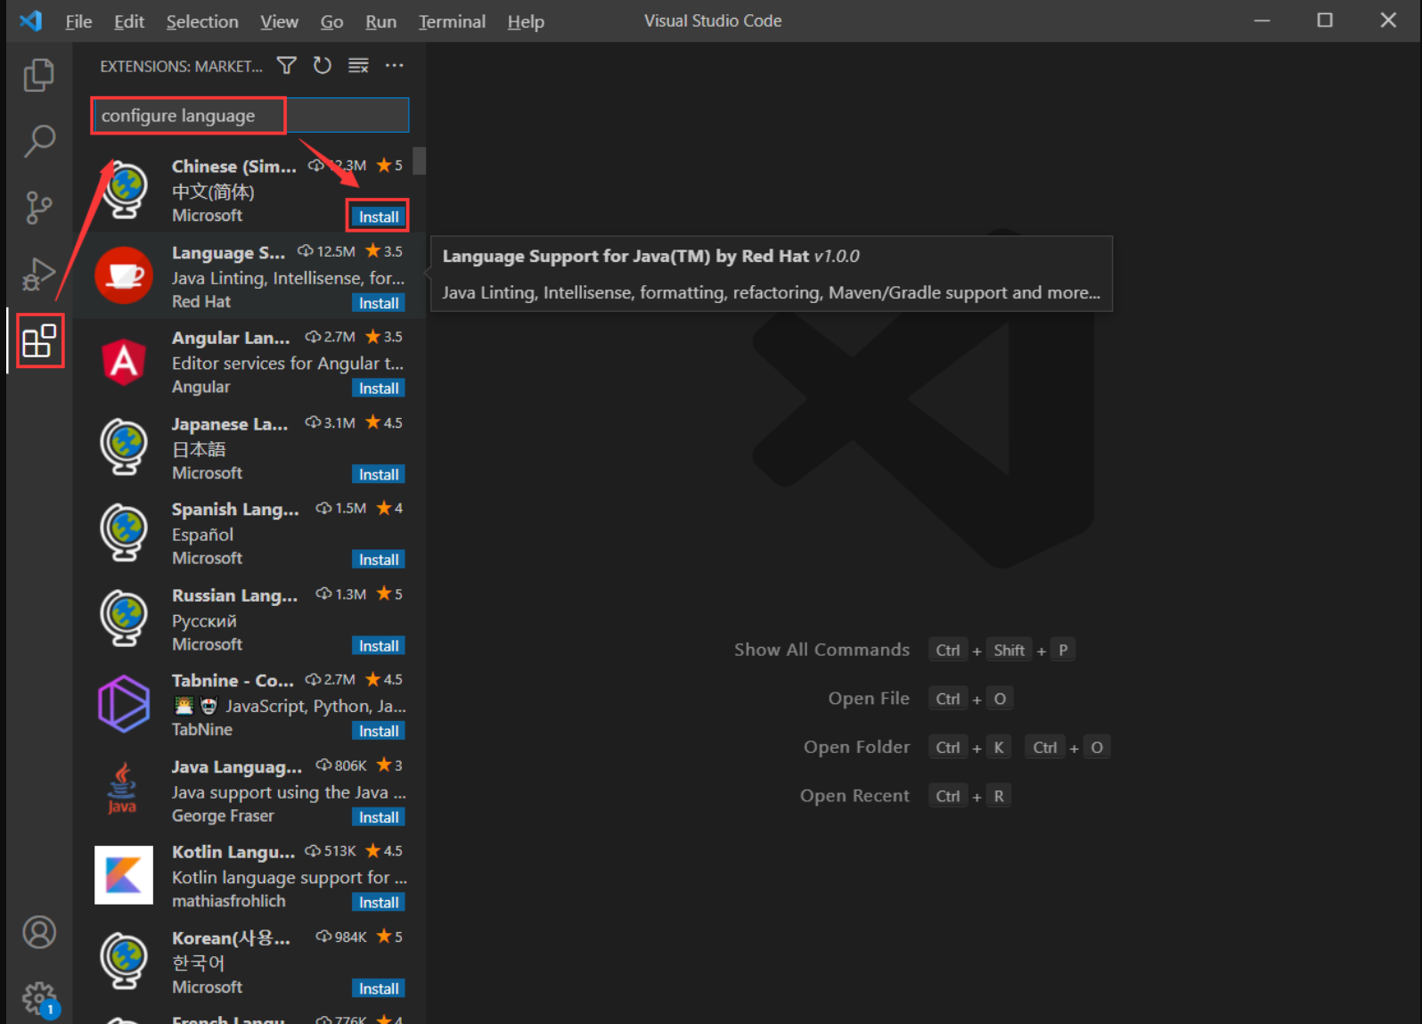Install the Korean language pack

(379, 988)
